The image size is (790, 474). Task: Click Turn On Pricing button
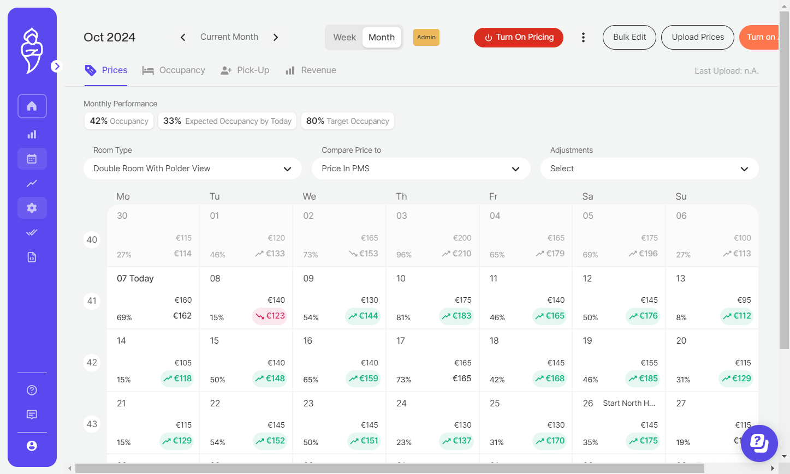point(519,37)
